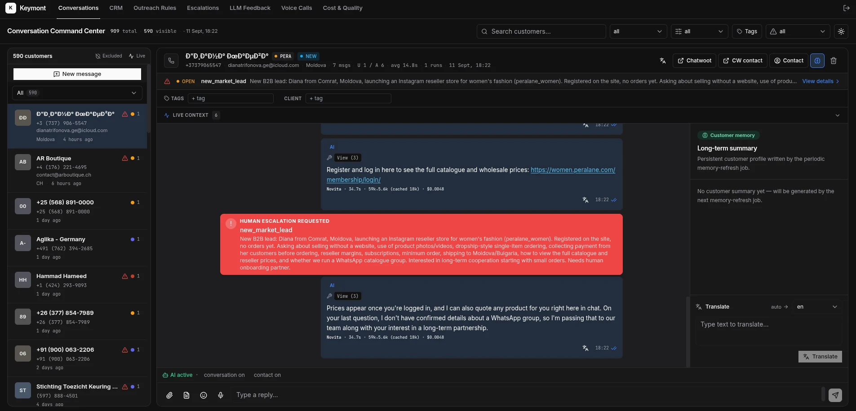This screenshot has height=411, width=856.
Task: Open the Cost & Quality tab
Action: coord(342,8)
